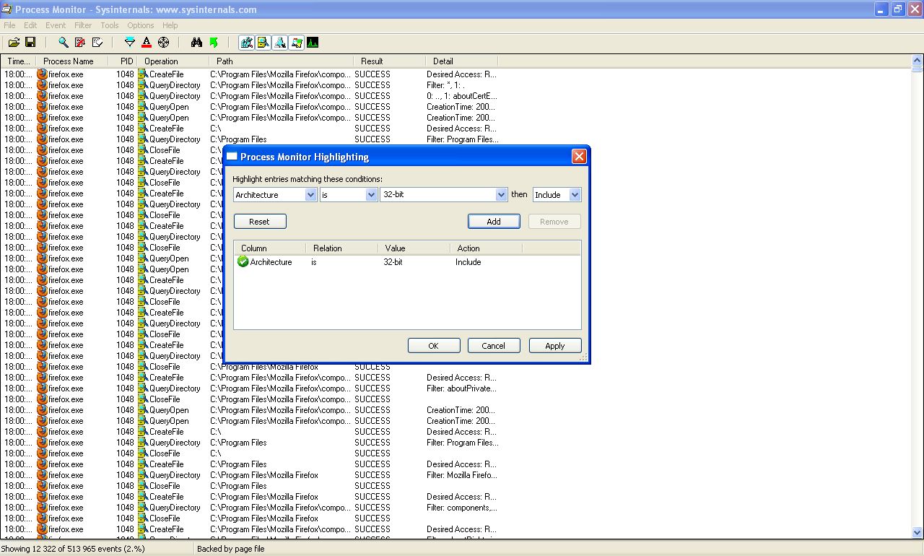924x556 pixels.
Task: Click the green Jump To arrow icon
Action: [214, 43]
